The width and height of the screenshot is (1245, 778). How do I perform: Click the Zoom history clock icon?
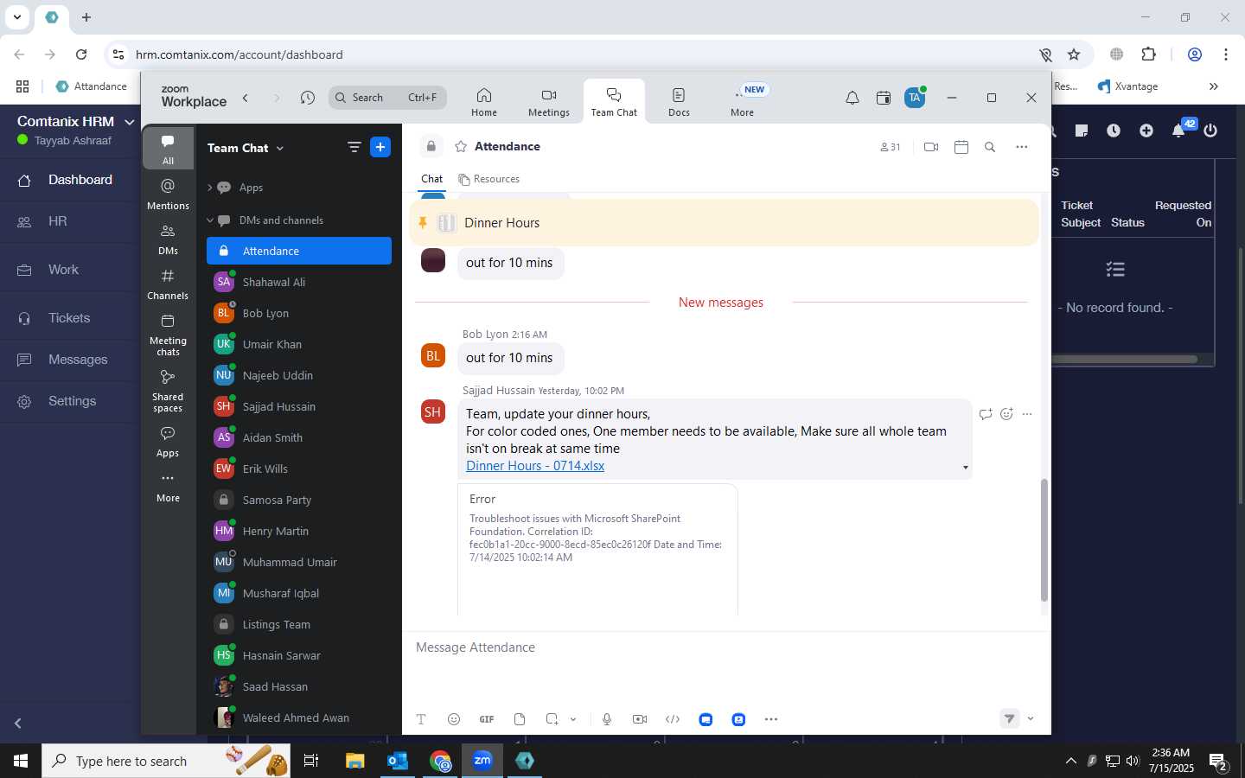(x=308, y=98)
